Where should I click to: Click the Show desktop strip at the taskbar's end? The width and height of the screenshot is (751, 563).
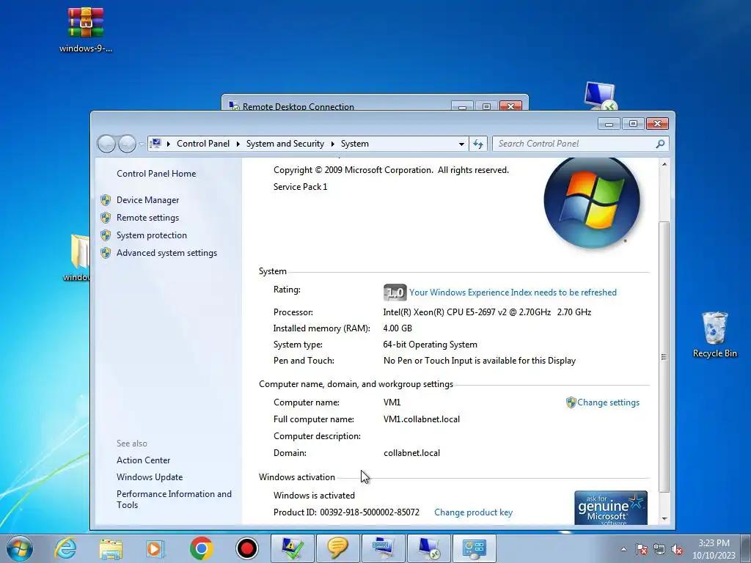coord(746,548)
